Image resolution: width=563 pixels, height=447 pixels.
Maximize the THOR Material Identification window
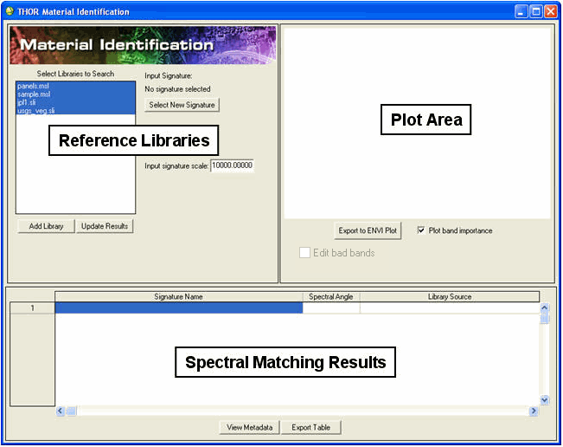pos(535,11)
